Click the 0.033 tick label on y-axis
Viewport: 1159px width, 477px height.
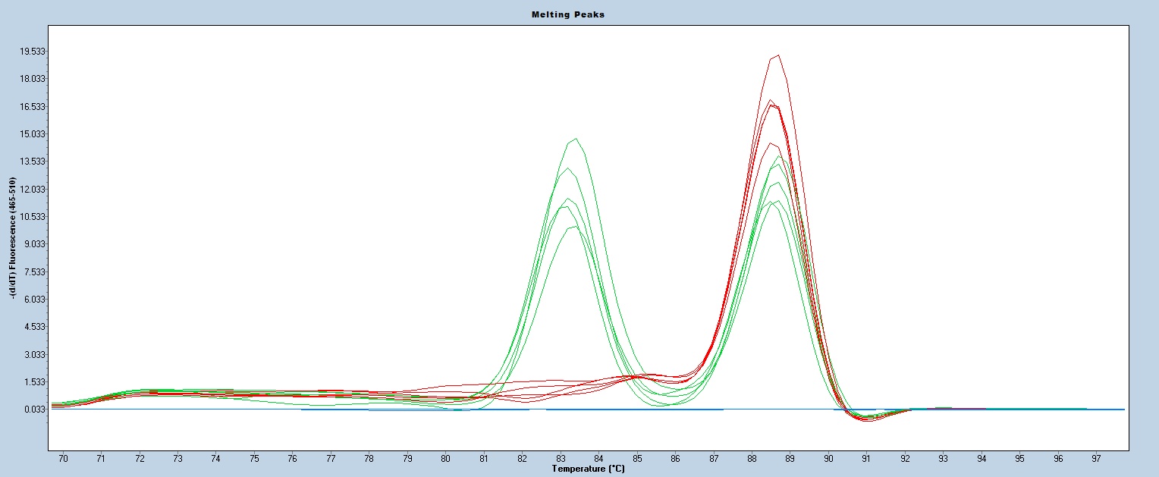(x=33, y=410)
